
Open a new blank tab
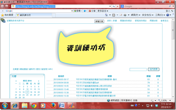pos(54,15)
